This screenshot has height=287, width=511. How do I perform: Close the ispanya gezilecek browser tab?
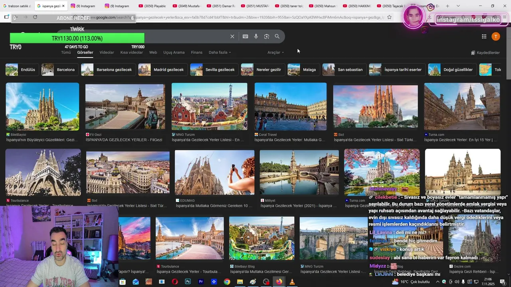pyautogui.click(x=63, y=6)
